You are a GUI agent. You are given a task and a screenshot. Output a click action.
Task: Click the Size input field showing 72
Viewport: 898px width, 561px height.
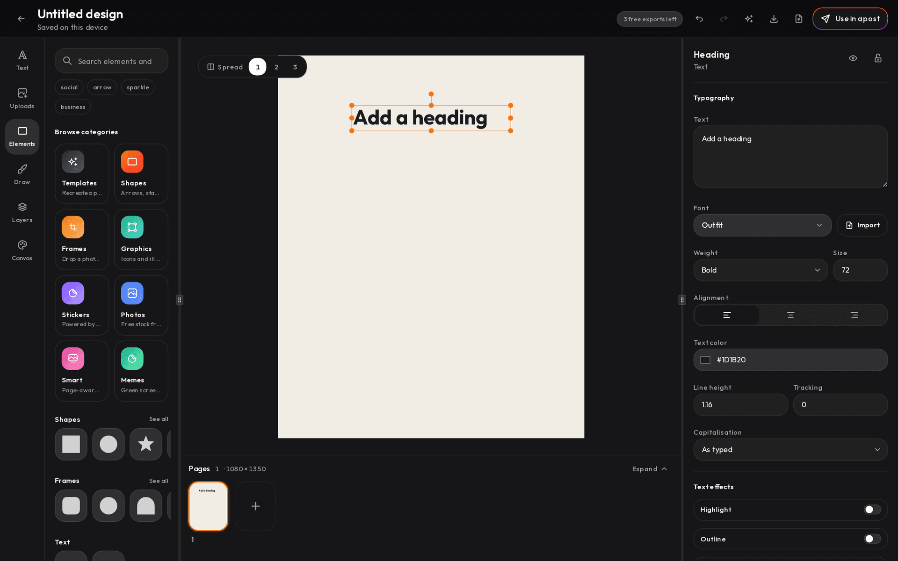(x=860, y=270)
